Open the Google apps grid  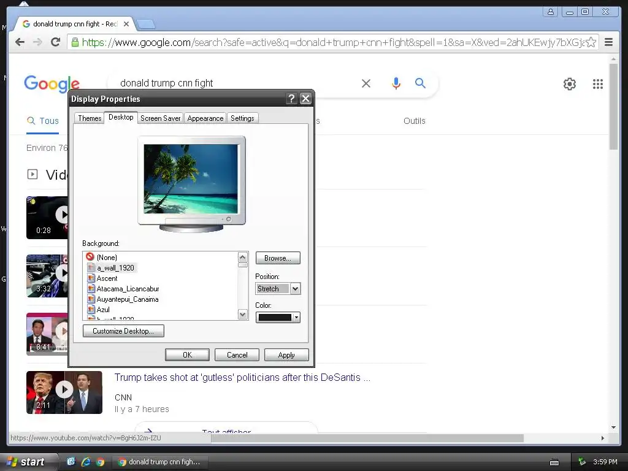click(597, 83)
